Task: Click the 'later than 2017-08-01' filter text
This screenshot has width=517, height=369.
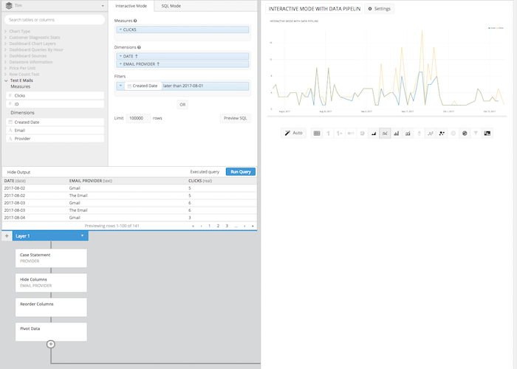Action: click(x=183, y=86)
